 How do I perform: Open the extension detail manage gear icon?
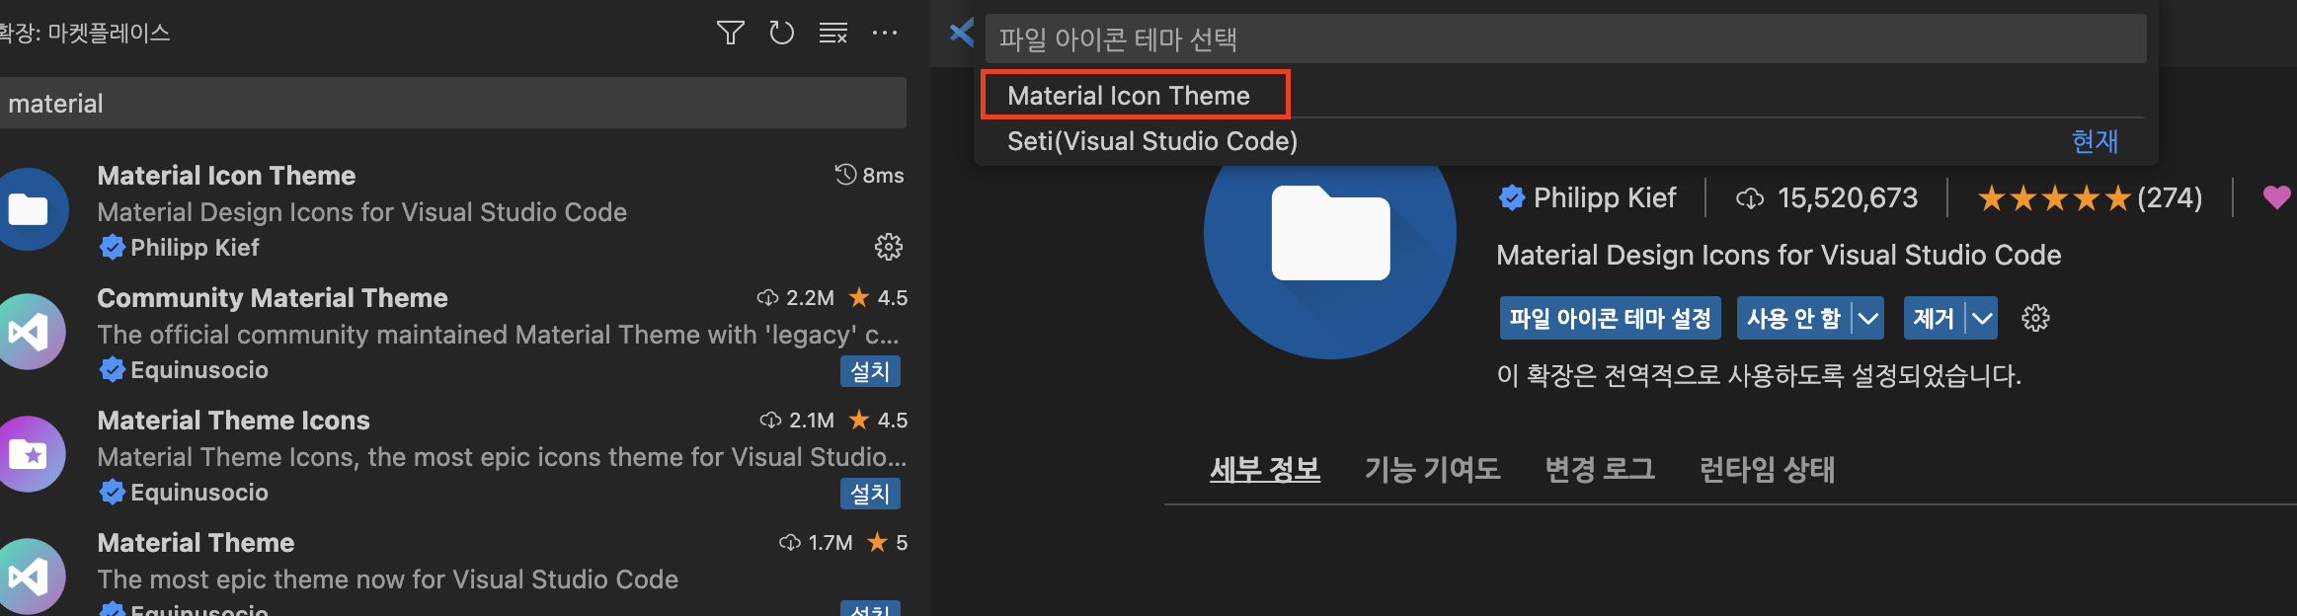(2035, 318)
